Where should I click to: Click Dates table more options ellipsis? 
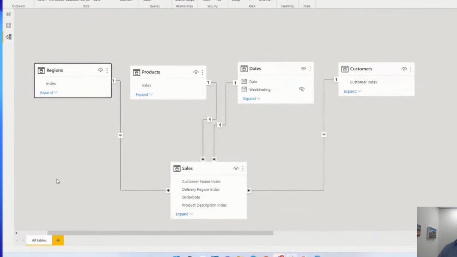point(310,69)
